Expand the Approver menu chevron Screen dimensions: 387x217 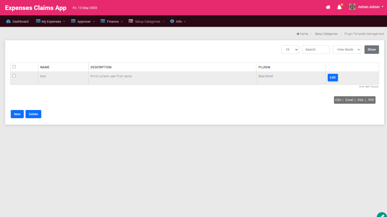(94, 22)
